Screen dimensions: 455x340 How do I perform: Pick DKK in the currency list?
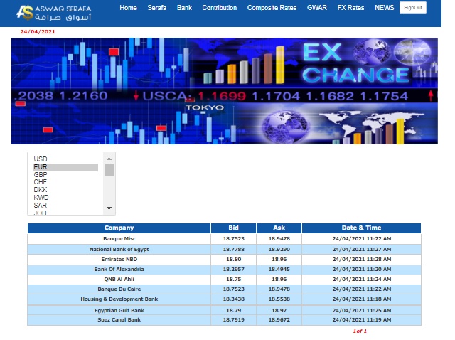pyautogui.click(x=65, y=190)
